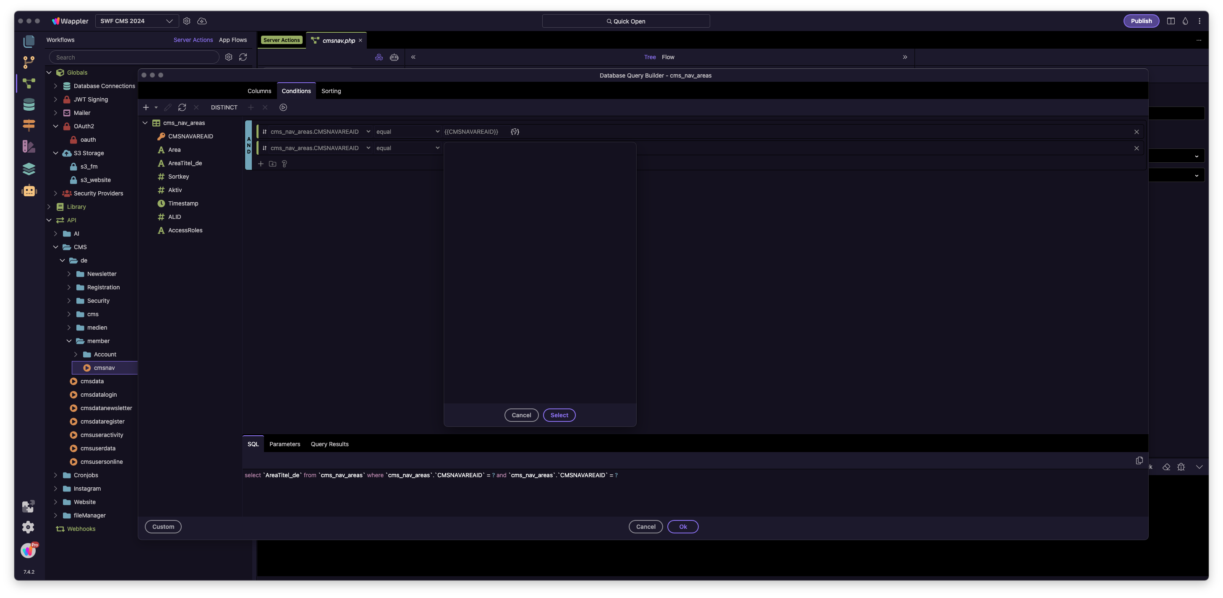The image size is (1223, 598).
Task: Open the Query Results tab
Action: tap(329, 445)
